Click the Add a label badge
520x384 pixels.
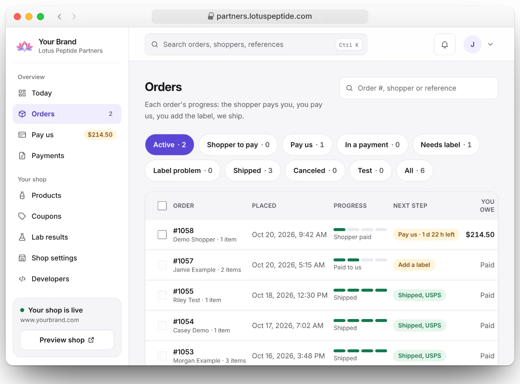click(414, 265)
